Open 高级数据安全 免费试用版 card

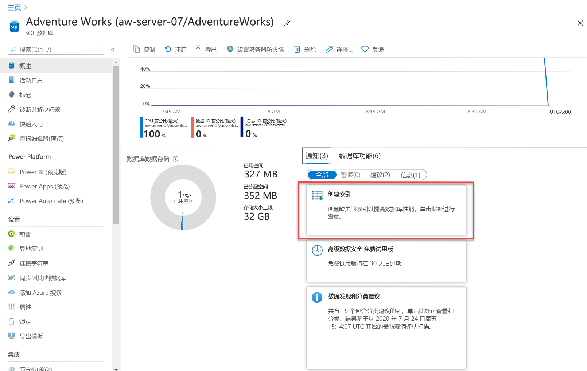point(386,261)
